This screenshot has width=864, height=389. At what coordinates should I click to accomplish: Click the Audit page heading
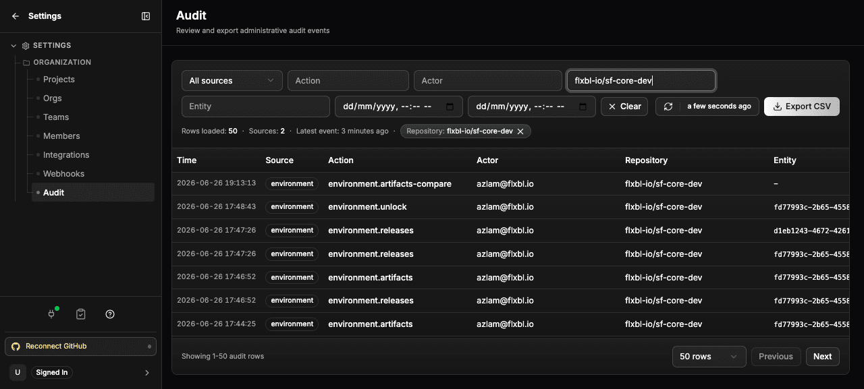click(191, 16)
